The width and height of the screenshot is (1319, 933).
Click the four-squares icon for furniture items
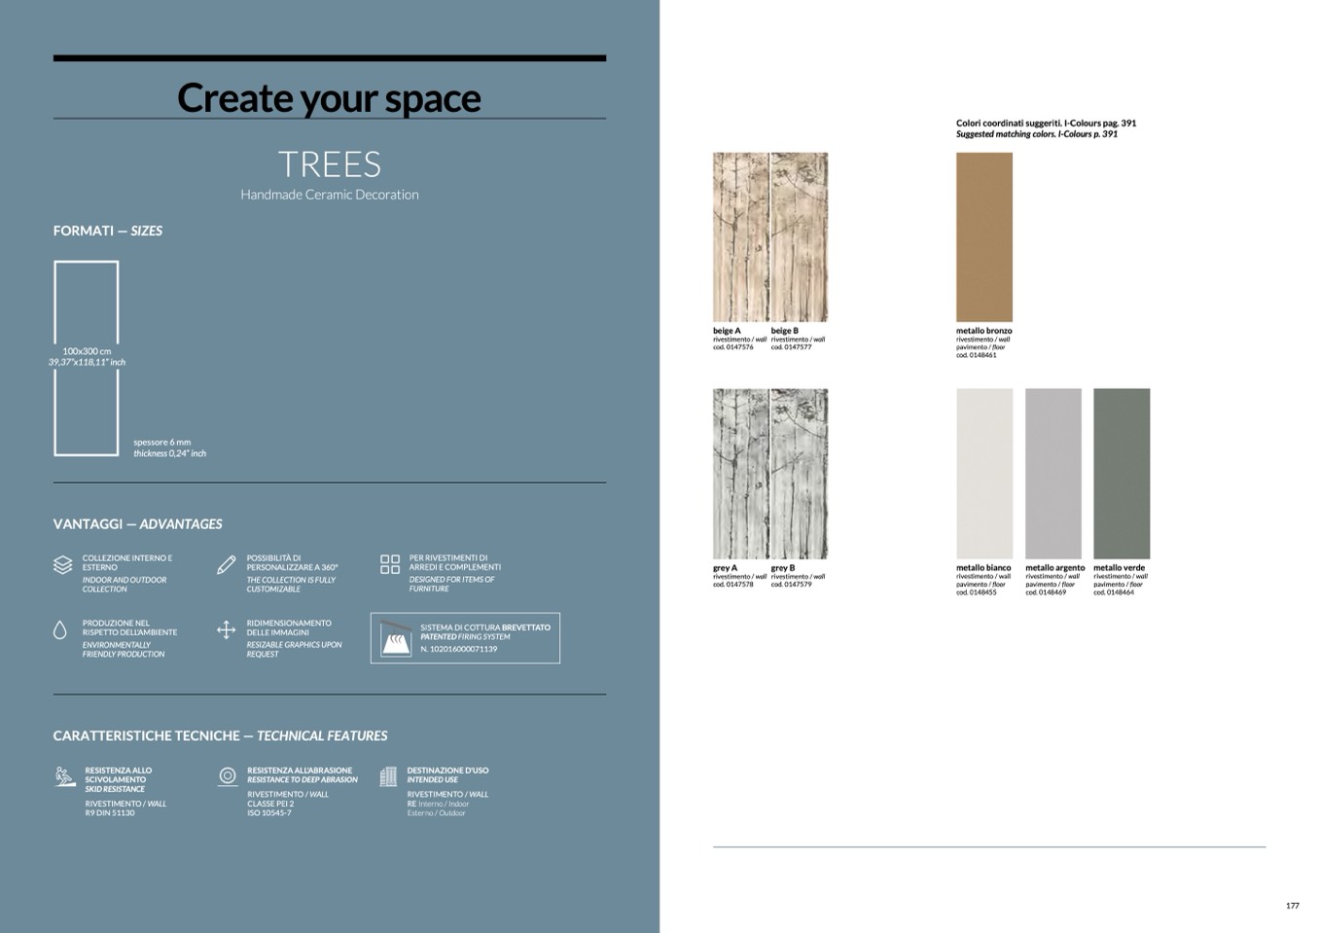(390, 564)
